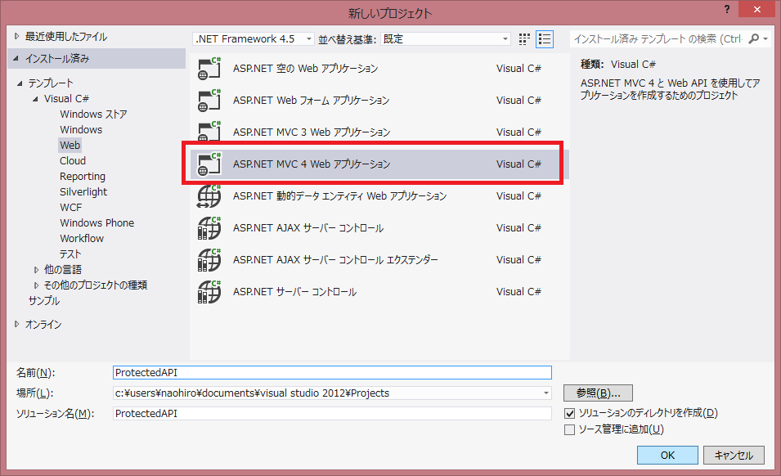Screen dimensions: 781x476
Task: Select Windows ストア category
Action: (93, 114)
